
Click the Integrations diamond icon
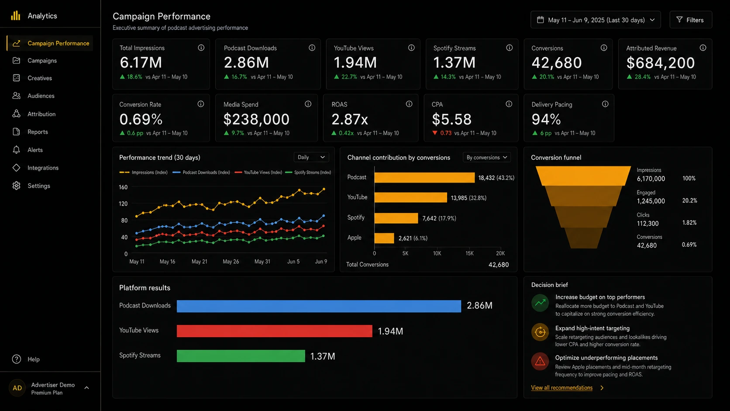[x=17, y=168]
